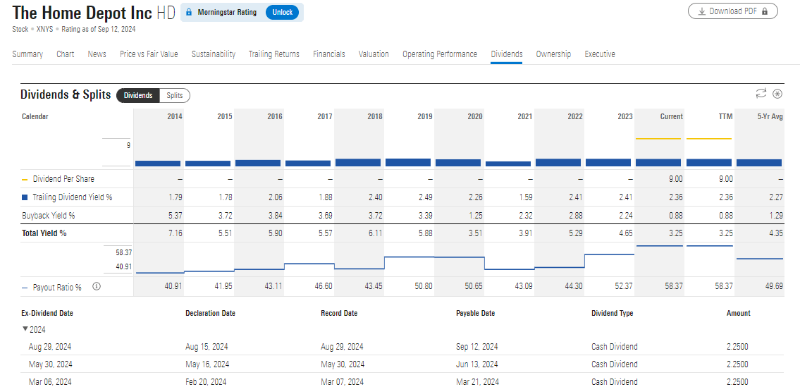Click the 2014 column header
This screenshot has height=387, width=800.
[175, 116]
